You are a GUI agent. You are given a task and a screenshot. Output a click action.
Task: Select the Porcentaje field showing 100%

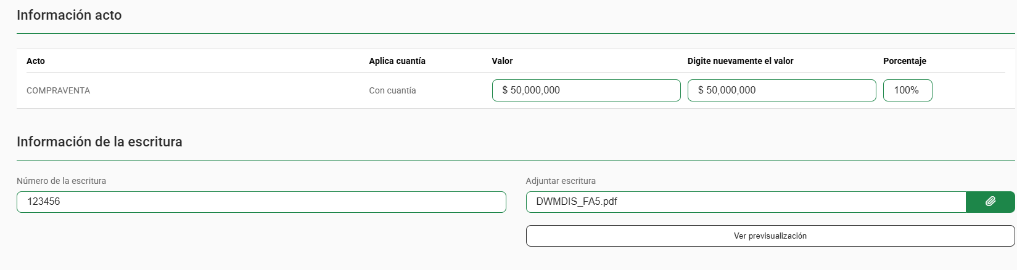click(907, 90)
